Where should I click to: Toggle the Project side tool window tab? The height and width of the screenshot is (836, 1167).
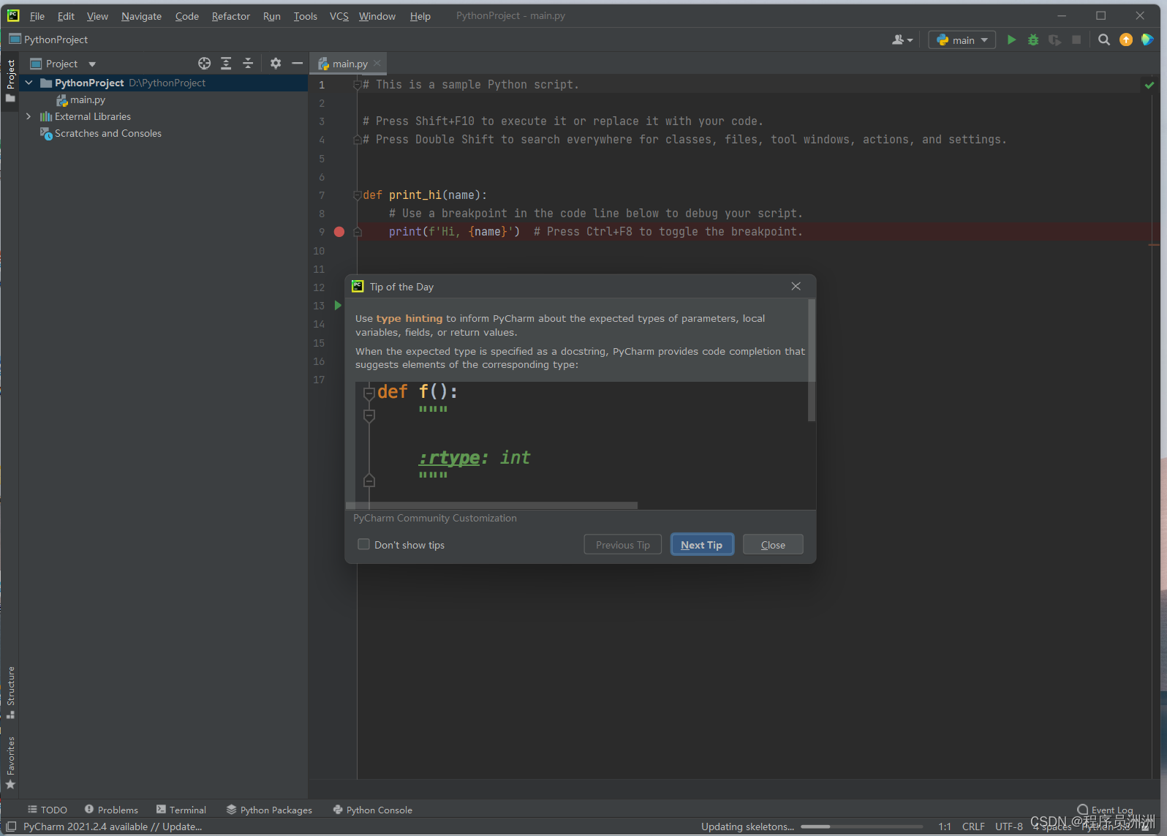coord(10,81)
